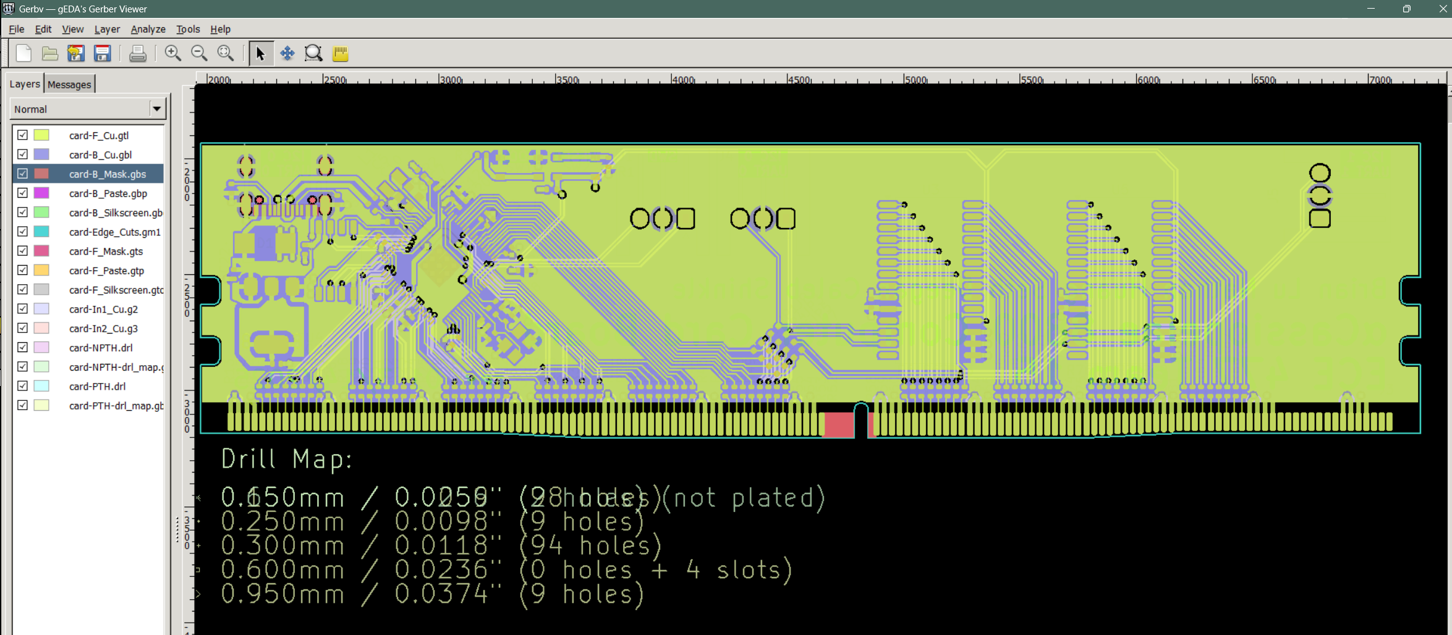Select the Pointer arrow tool
The height and width of the screenshot is (635, 1452).
coord(260,54)
